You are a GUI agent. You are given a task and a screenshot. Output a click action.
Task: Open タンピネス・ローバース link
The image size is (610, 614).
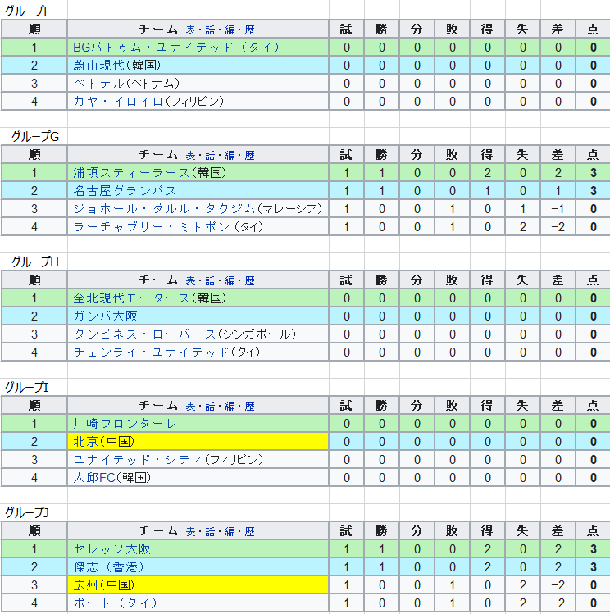coord(144,334)
